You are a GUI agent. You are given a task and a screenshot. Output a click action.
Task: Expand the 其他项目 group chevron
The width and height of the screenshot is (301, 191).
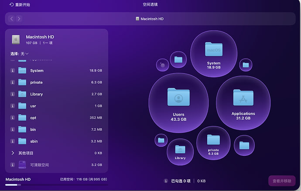coord(13,153)
